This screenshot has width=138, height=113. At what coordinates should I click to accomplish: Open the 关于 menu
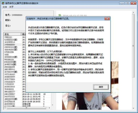coord(11,7)
